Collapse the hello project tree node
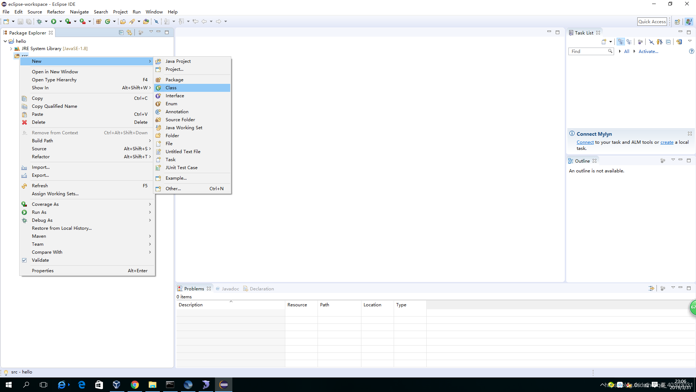This screenshot has width=696, height=392. click(x=5, y=41)
